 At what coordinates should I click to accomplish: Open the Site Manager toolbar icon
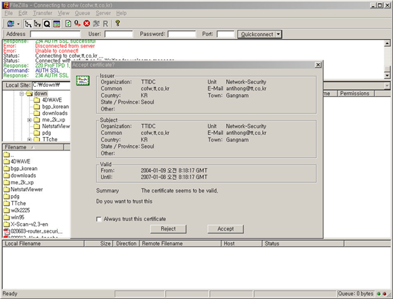point(11,24)
